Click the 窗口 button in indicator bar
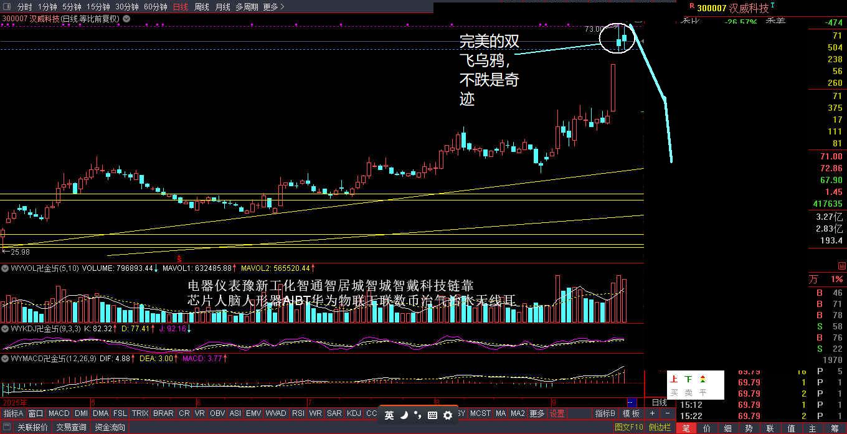Viewport: 847px width, 434px height. click(35, 413)
